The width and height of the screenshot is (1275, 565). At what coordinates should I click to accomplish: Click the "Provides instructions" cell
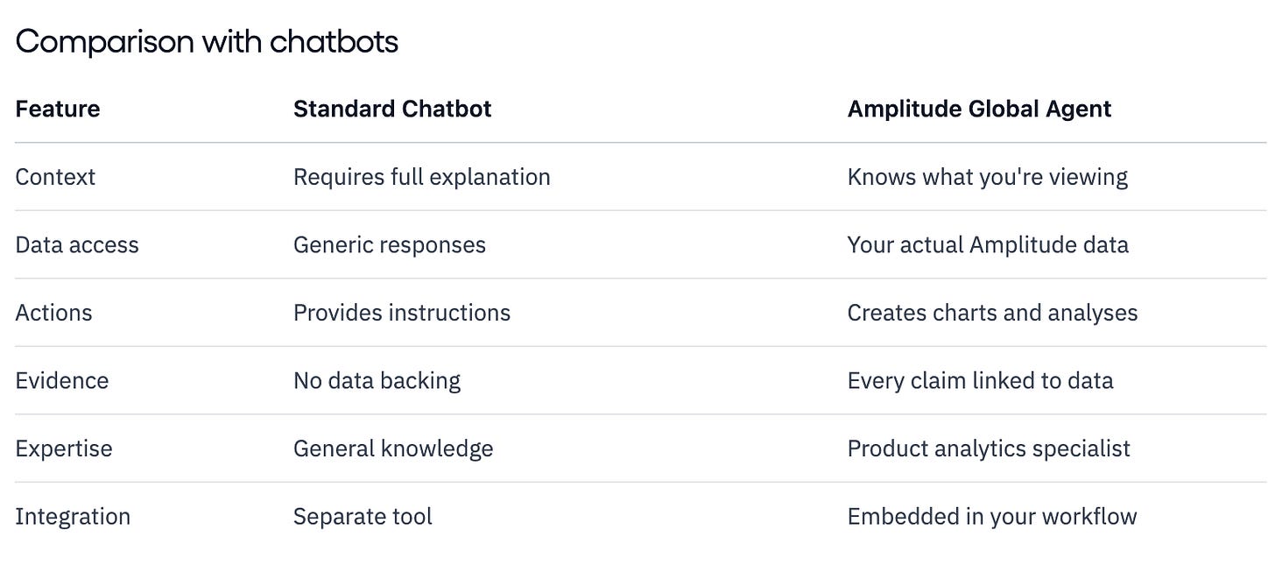401,313
